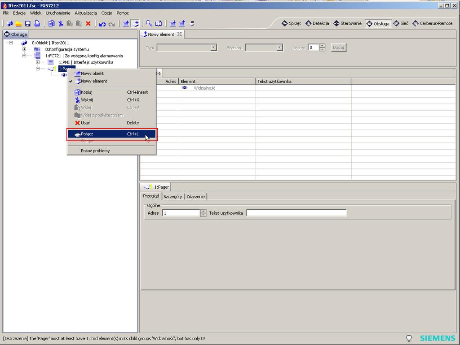Decrease the Adres value with down arrow
This screenshot has width=460, height=345.
pos(203,215)
